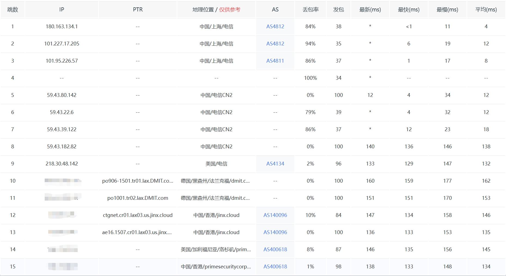
Task: Open AS400618 link in hop 14 row
Action: (x=275, y=249)
